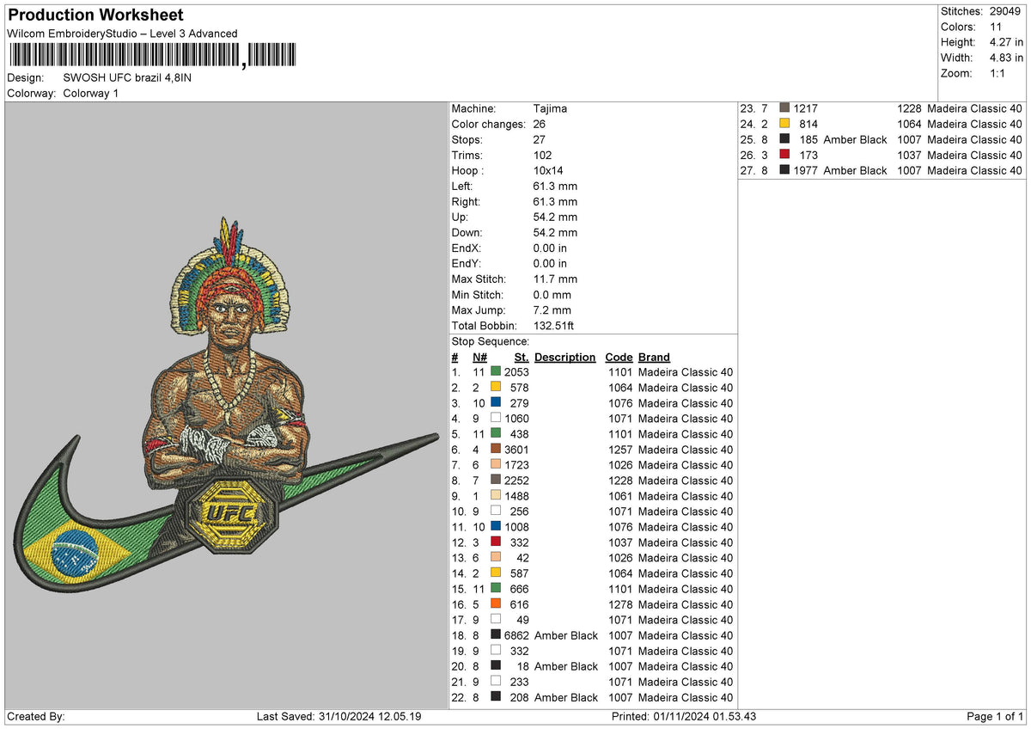
Task: Pick the white swatch in stop row 4
Action: click(496, 419)
